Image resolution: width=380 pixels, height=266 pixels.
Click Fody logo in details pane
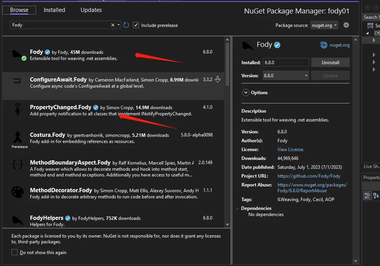coord(247,45)
